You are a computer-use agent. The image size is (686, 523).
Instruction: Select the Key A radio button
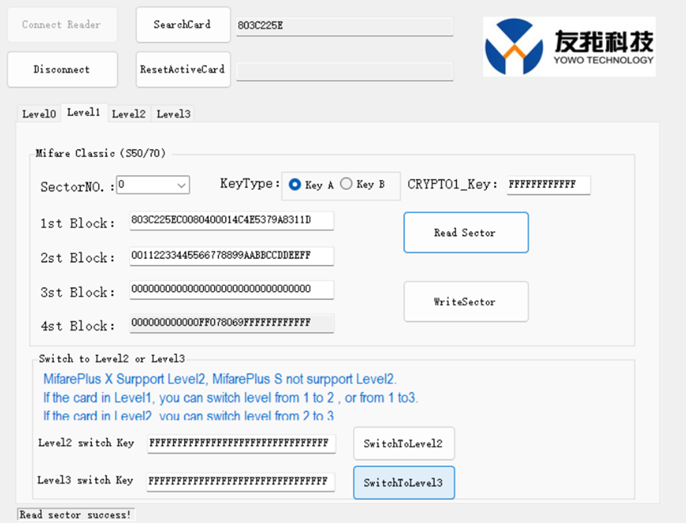295,184
